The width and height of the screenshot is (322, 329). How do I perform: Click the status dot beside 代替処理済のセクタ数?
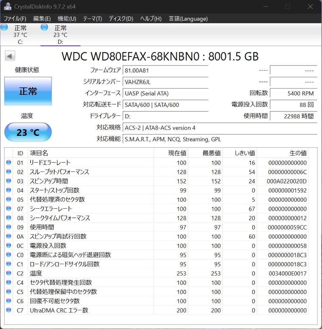click(x=9, y=200)
